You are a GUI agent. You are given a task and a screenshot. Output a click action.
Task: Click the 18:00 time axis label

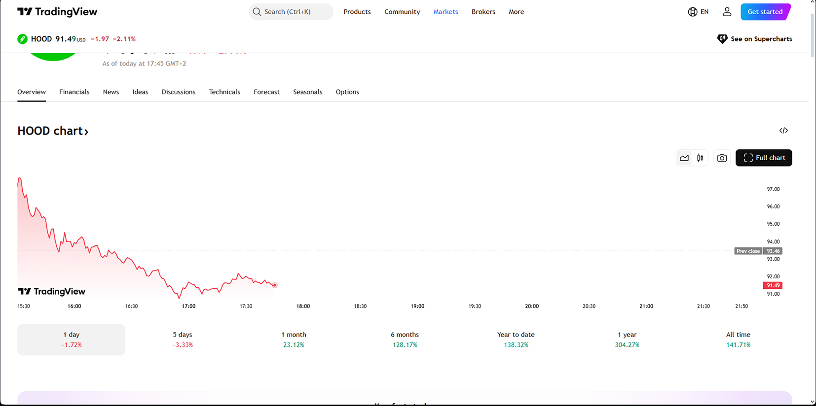coord(303,306)
